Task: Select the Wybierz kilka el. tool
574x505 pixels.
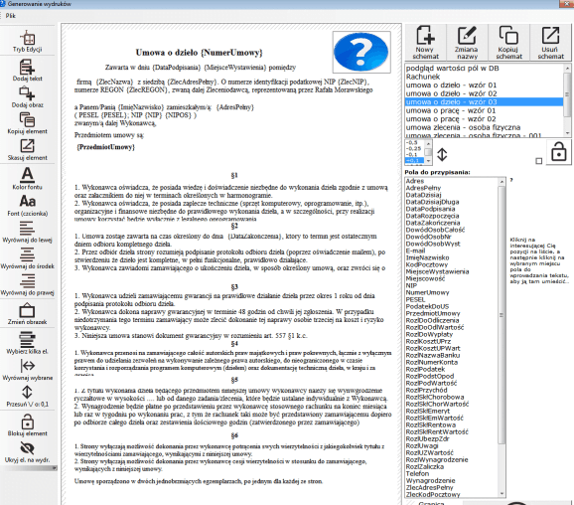Action: [x=28, y=343]
